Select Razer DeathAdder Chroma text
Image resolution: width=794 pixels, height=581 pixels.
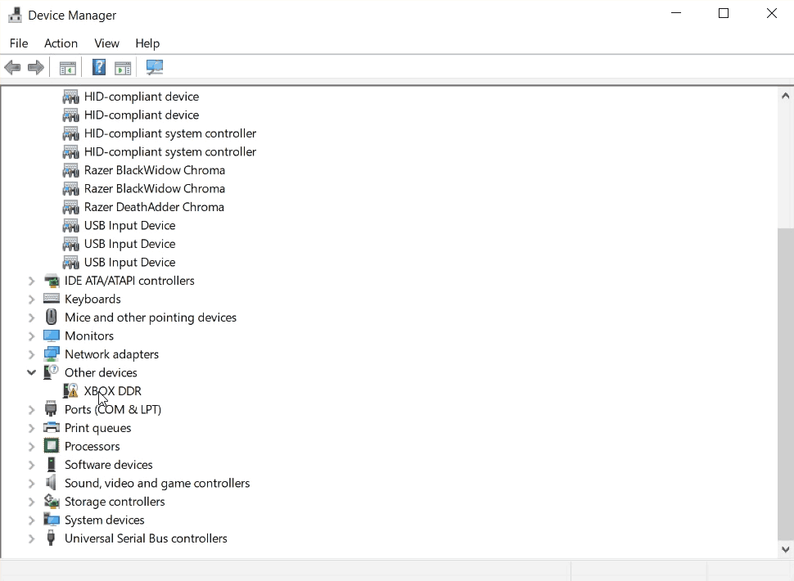pyautogui.click(x=154, y=207)
